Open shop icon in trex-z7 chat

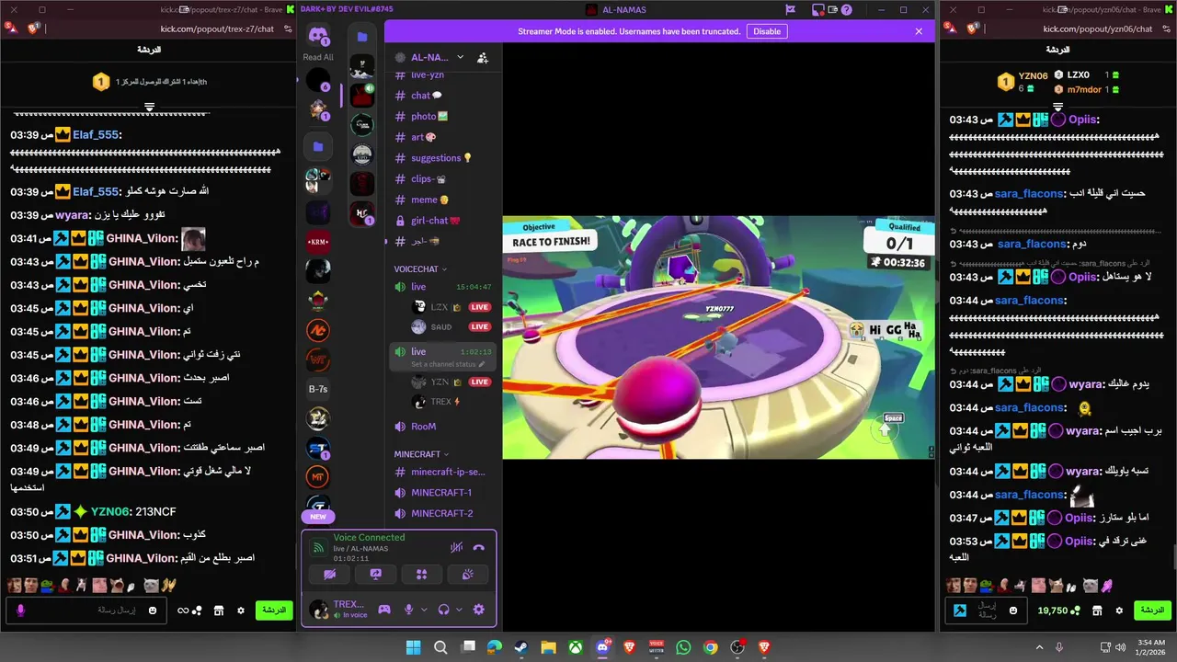coord(219,611)
